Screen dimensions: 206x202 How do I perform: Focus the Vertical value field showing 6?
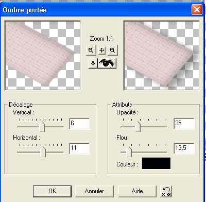80,124
